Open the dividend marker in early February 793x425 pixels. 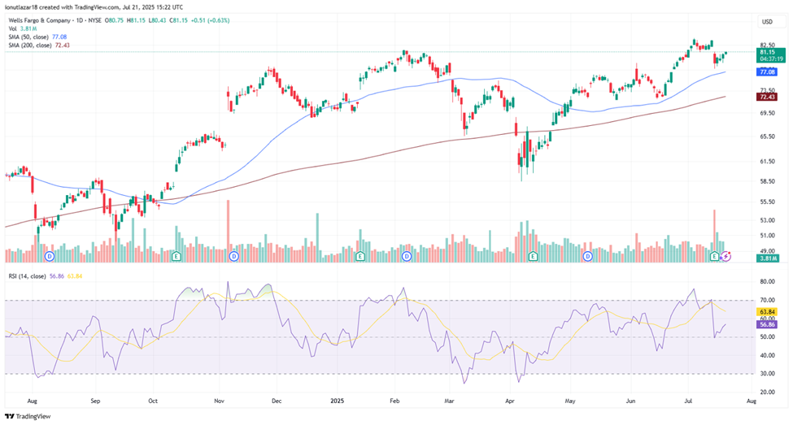click(407, 256)
